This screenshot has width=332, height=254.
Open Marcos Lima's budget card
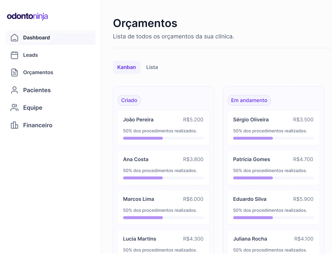(x=164, y=207)
